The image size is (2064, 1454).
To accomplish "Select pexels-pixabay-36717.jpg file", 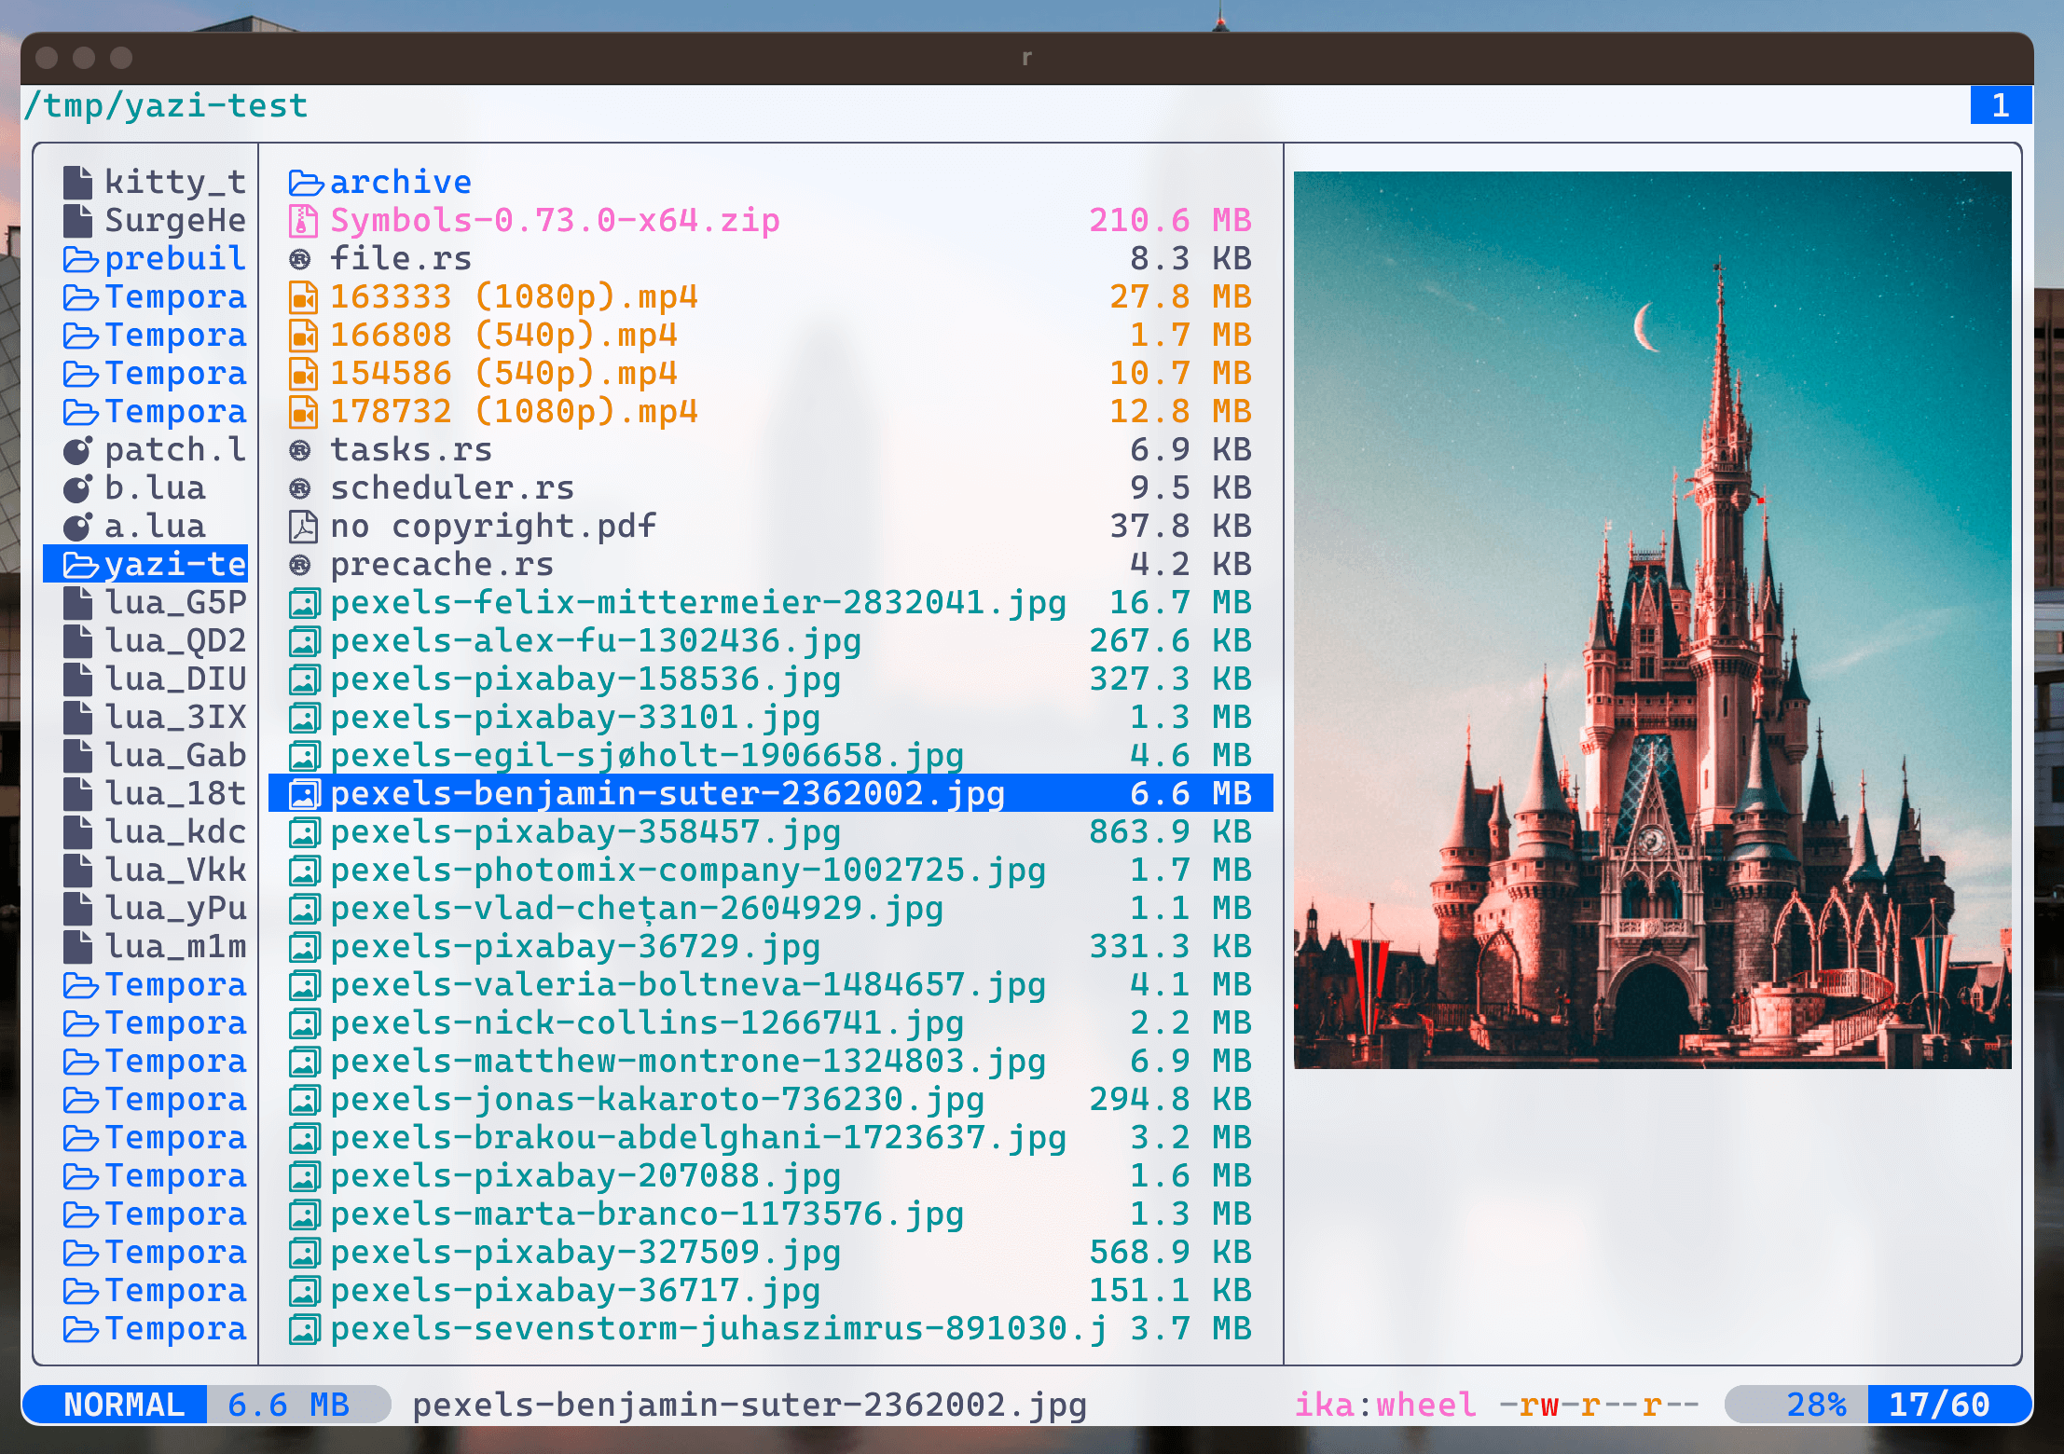I will click(574, 1291).
